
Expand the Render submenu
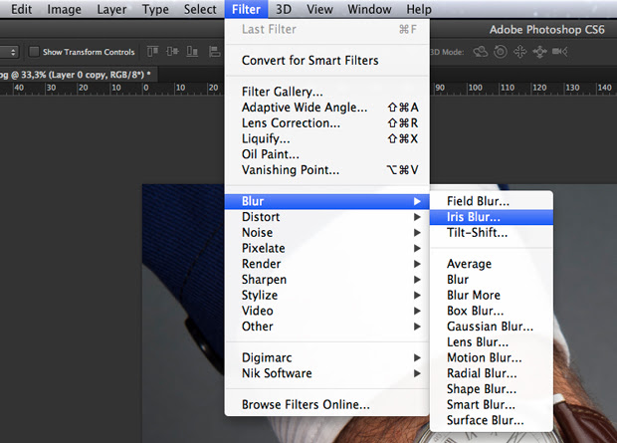(x=327, y=264)
